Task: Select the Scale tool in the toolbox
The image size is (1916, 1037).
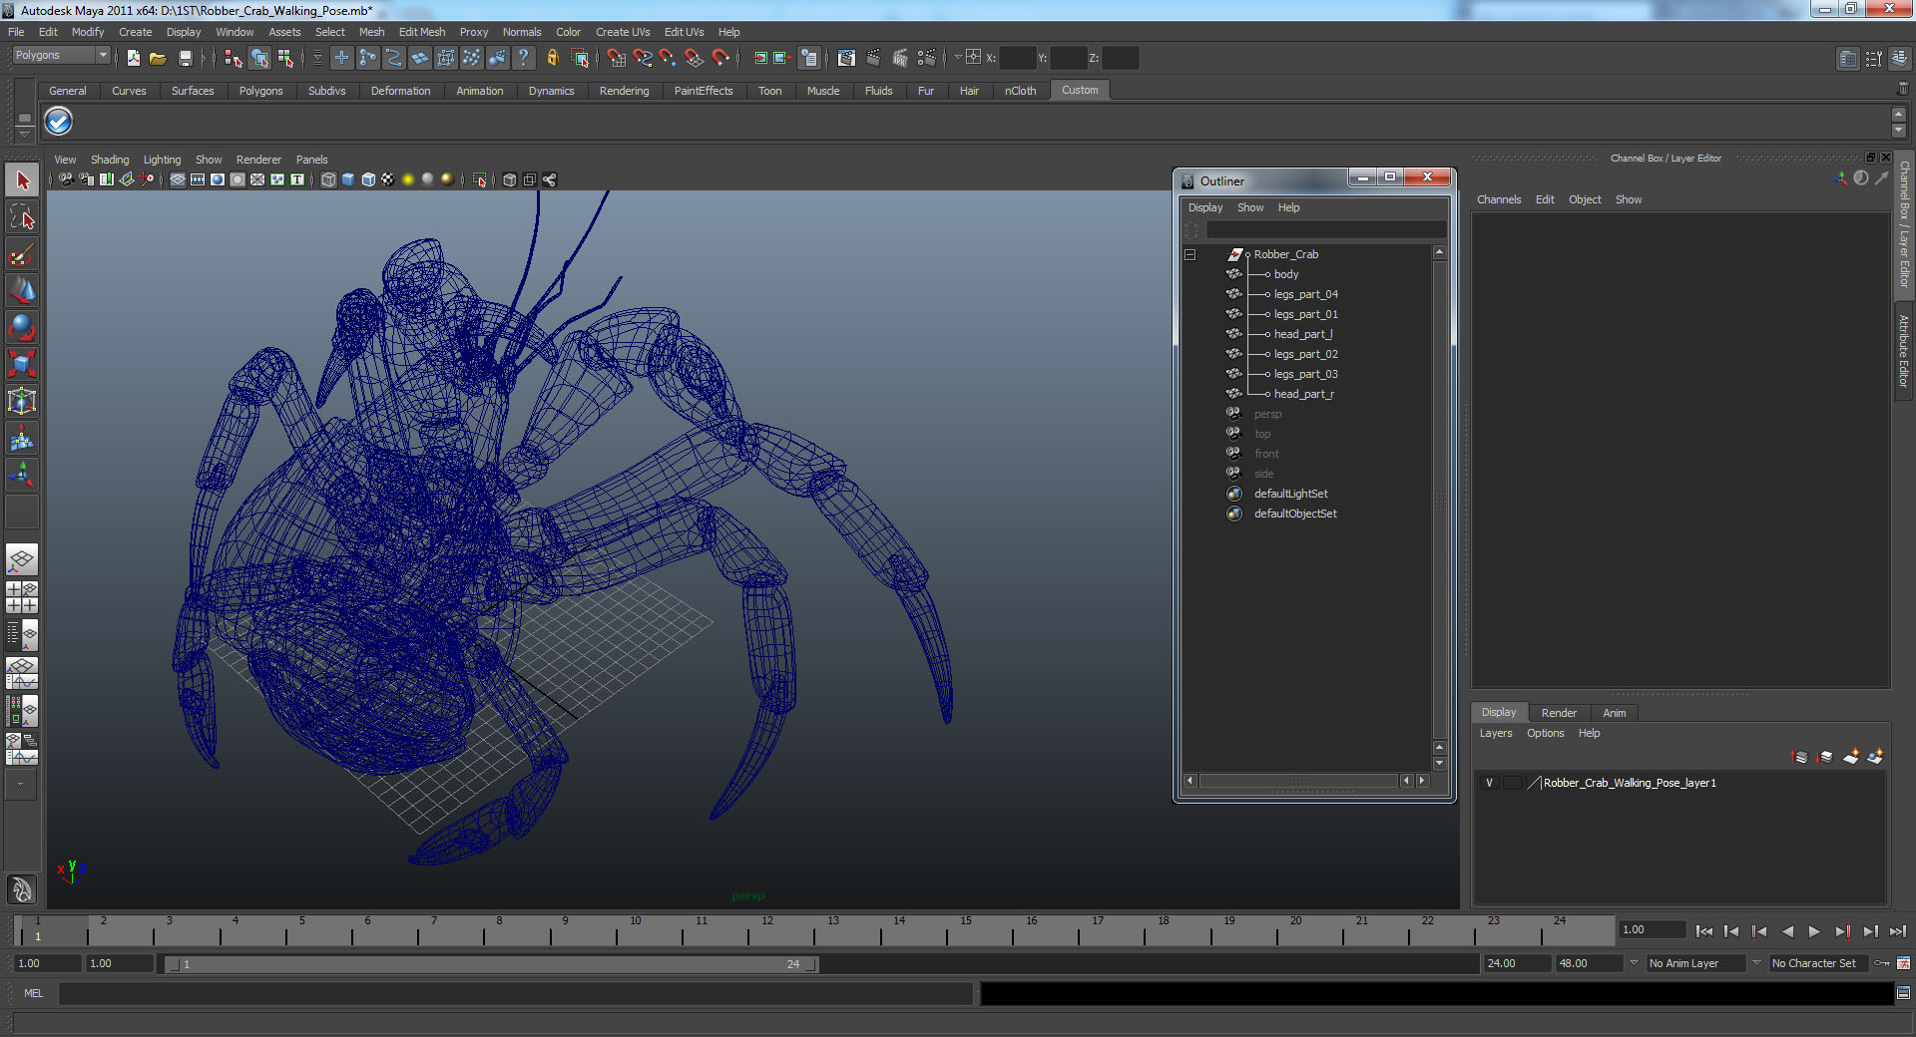Action: tap(22, 364)
